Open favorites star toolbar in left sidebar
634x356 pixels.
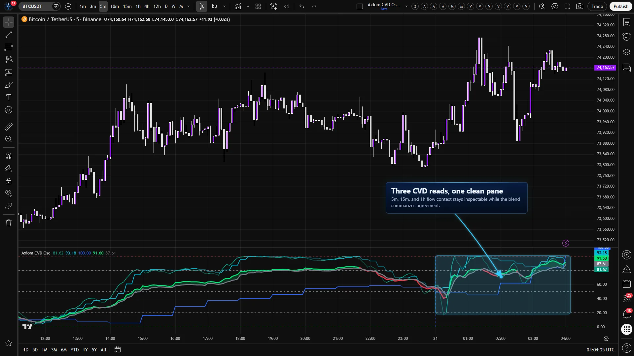9,343
